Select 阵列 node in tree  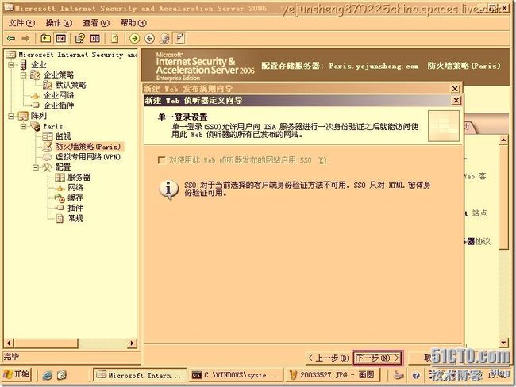tap(39, 116)
